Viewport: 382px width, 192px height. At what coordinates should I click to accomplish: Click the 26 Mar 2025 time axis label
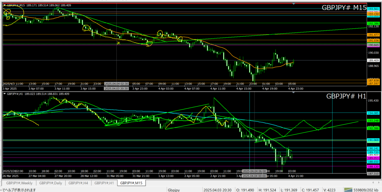11,176
